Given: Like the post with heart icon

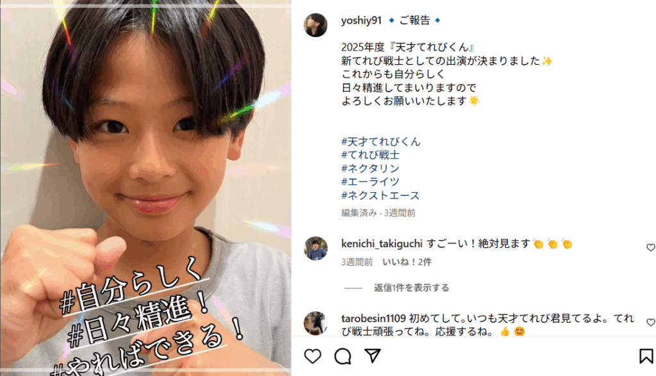Looking at the screenshot, I should point(313,356).
